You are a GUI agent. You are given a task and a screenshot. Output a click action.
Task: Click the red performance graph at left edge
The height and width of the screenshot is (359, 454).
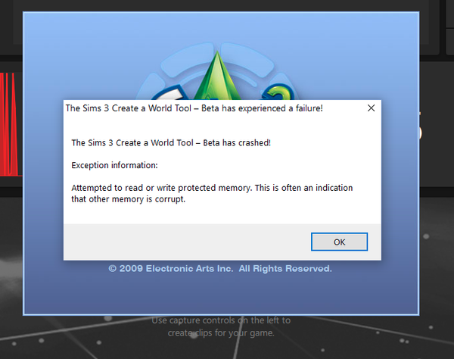pos(11,124)
